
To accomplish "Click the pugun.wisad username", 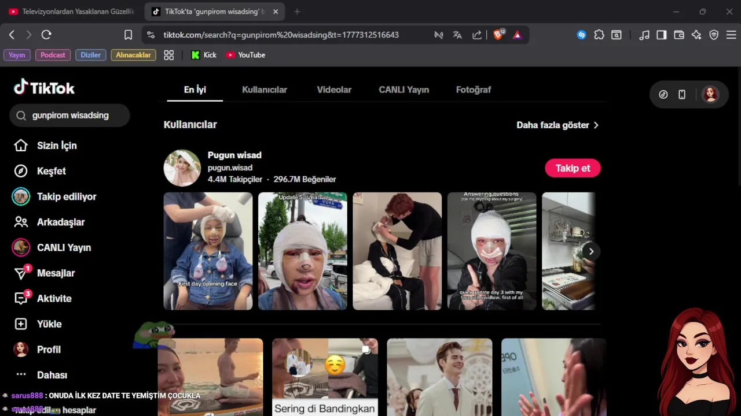I will tap(230, 168).
